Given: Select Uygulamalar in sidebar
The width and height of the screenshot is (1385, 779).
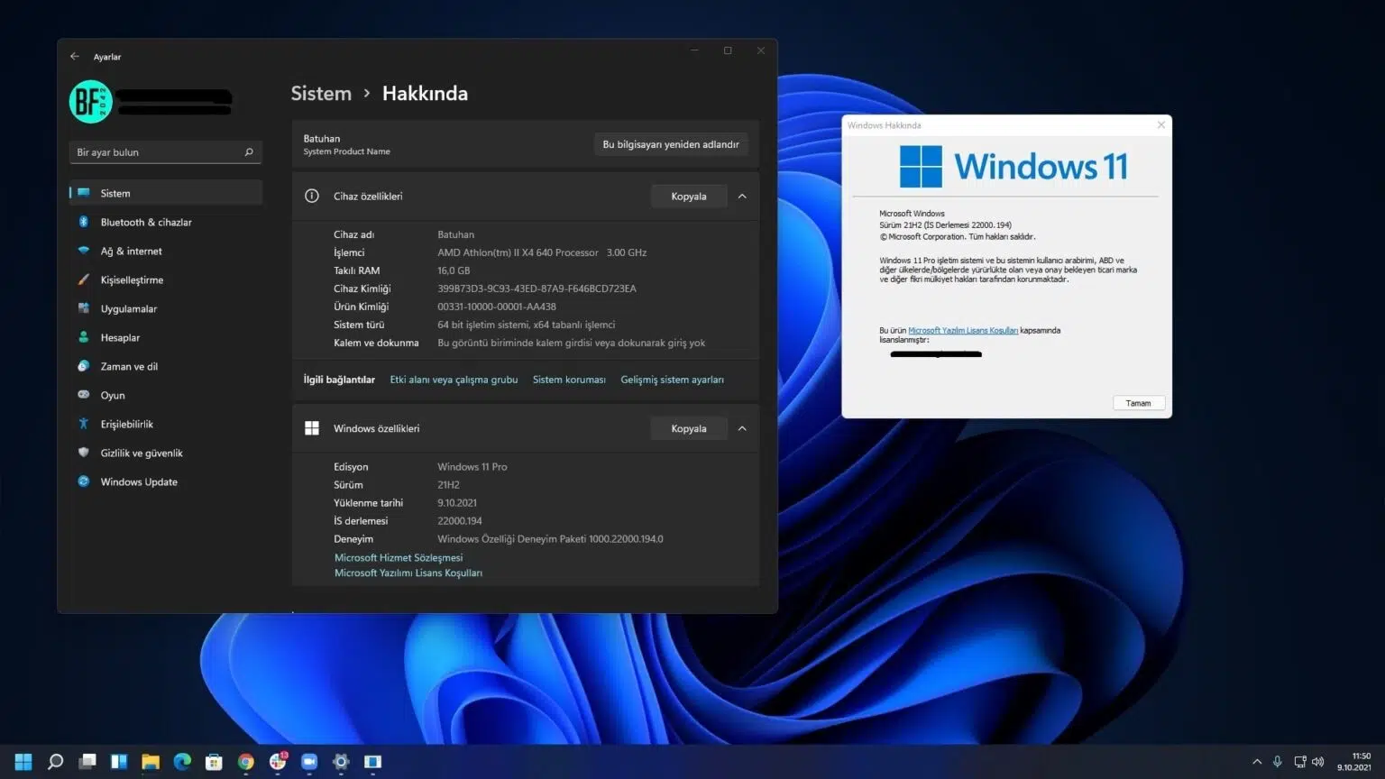Looking at the screenshot, I should tap(165, 308).
